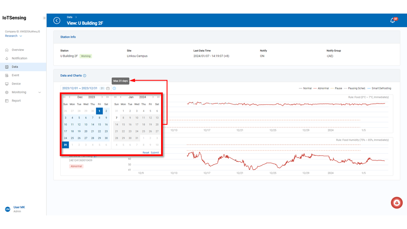Open the notification bell with 37 badge
This screenshot has width=407, height=229.
pyautogui.click(x=393, y=21)
